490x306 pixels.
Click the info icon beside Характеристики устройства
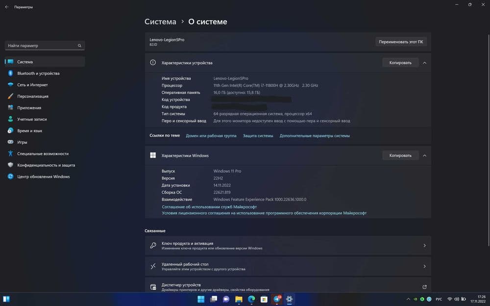(153, 63)
